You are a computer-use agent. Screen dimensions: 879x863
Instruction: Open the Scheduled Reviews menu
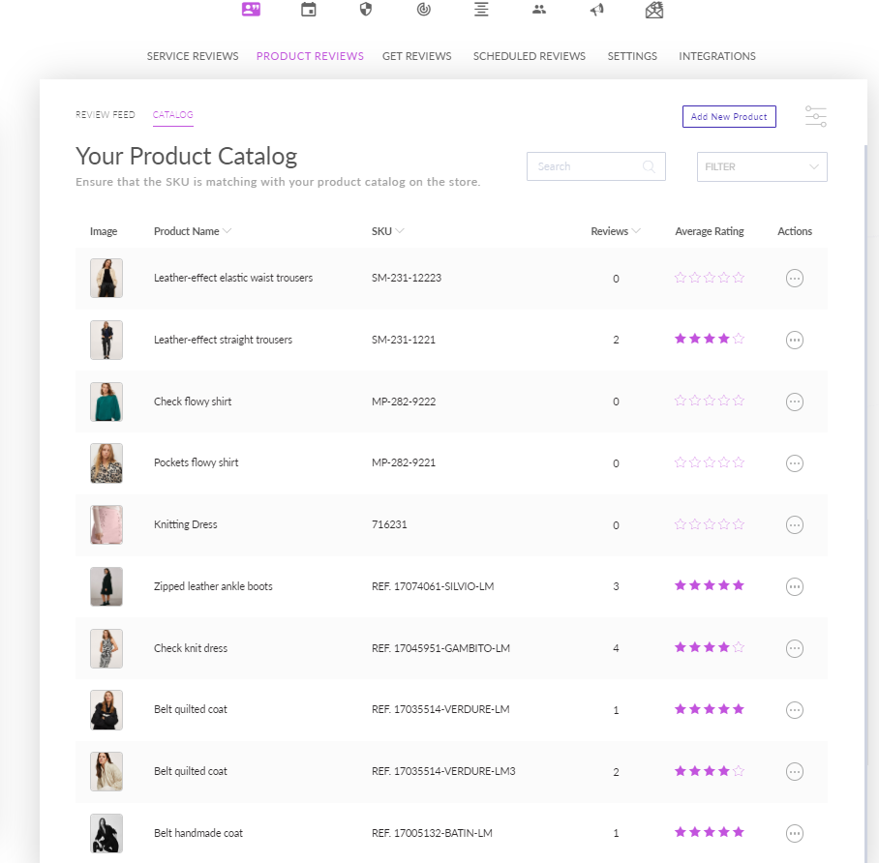click(x=529, y=56)
